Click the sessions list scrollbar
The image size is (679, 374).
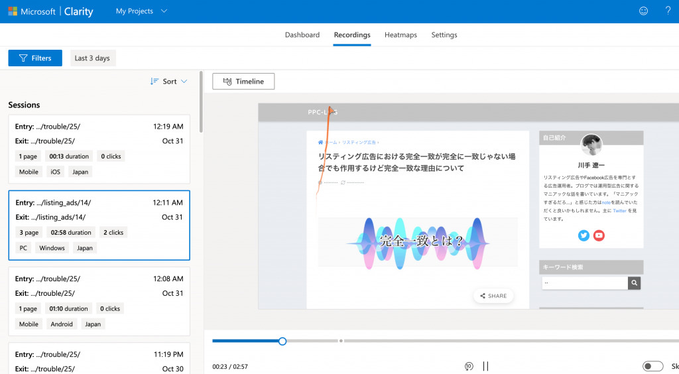click(x=201, y=102)
